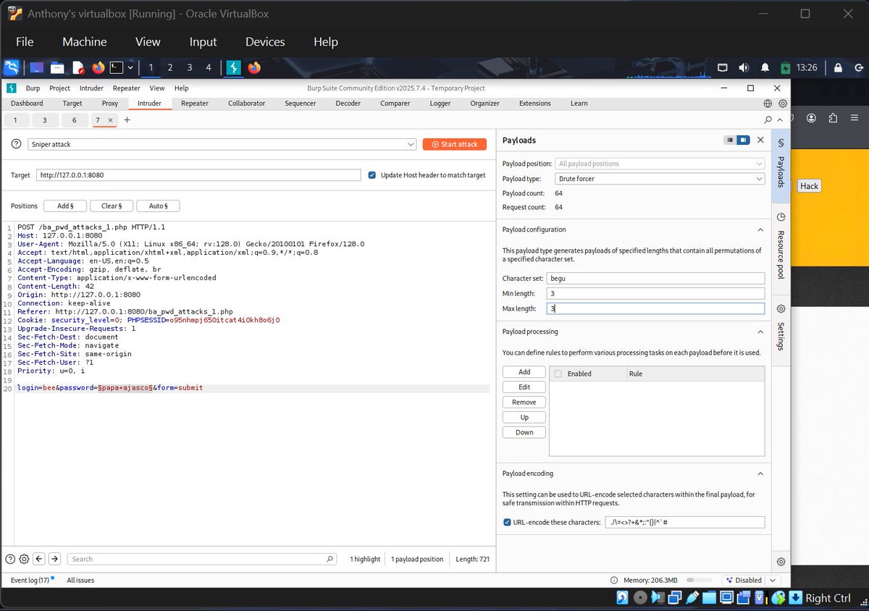This screenshot has height=611, width=869.
Task: Open the Payloads side tab
Action: [781, 164]
